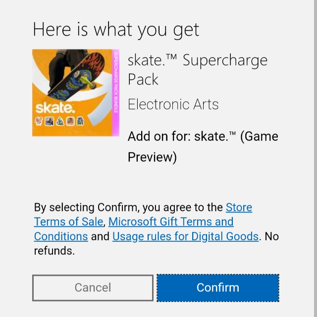Click the green triangle sticker in the middle
The height and width of the screenshot is (317, 317).
coord(59,121)
